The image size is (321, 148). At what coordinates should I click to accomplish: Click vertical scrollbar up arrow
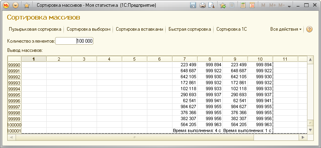click(310, 59)
